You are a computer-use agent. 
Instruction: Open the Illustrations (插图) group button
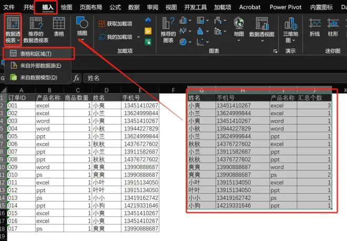coord(82,28)
